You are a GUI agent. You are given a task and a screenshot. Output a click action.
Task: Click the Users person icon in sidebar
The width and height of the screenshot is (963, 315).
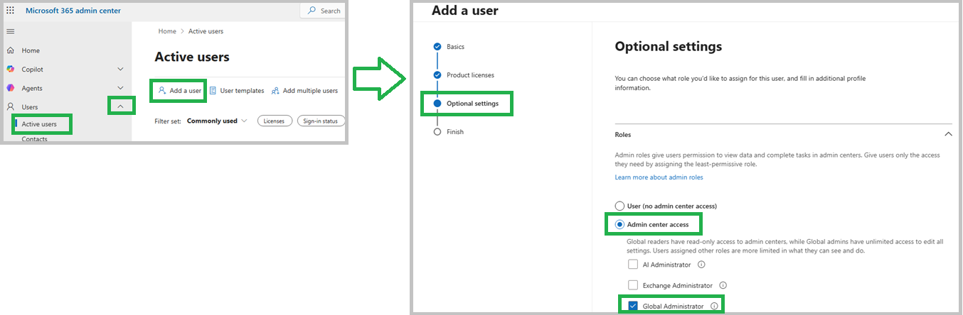point(10,106)
